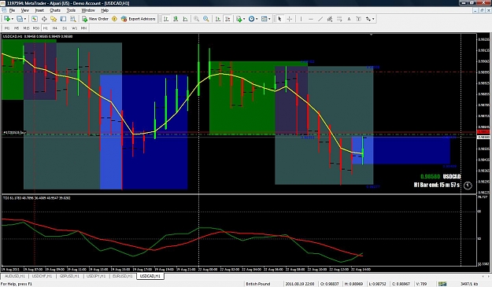
Task: Open the File menu
Action: [12, 10]
